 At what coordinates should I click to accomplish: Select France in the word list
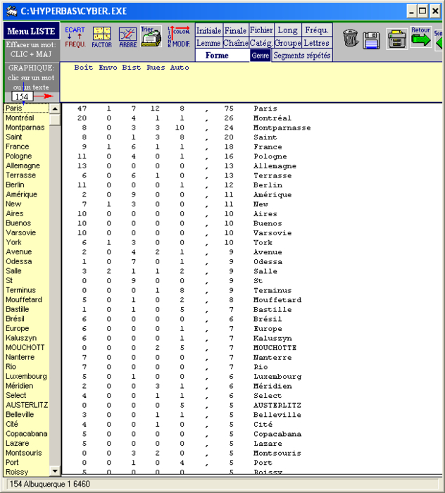point(27,146)
